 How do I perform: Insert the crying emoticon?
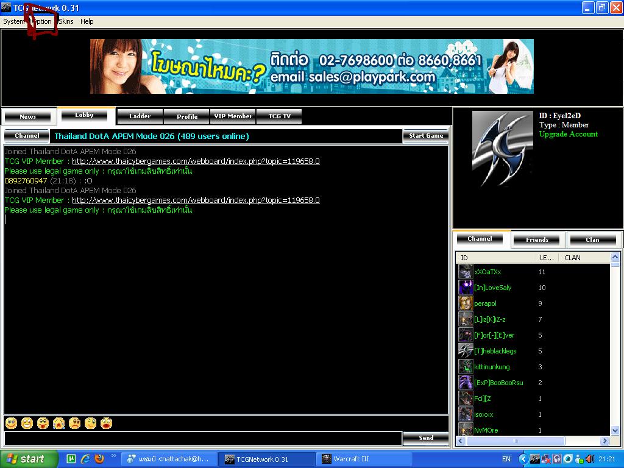pyautogui.click(x=59, y=423)
